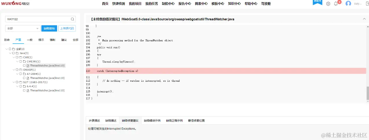Select ThreadWatcher.java(line110) label under 6.4.4(1)

click(x=47, y=90)
